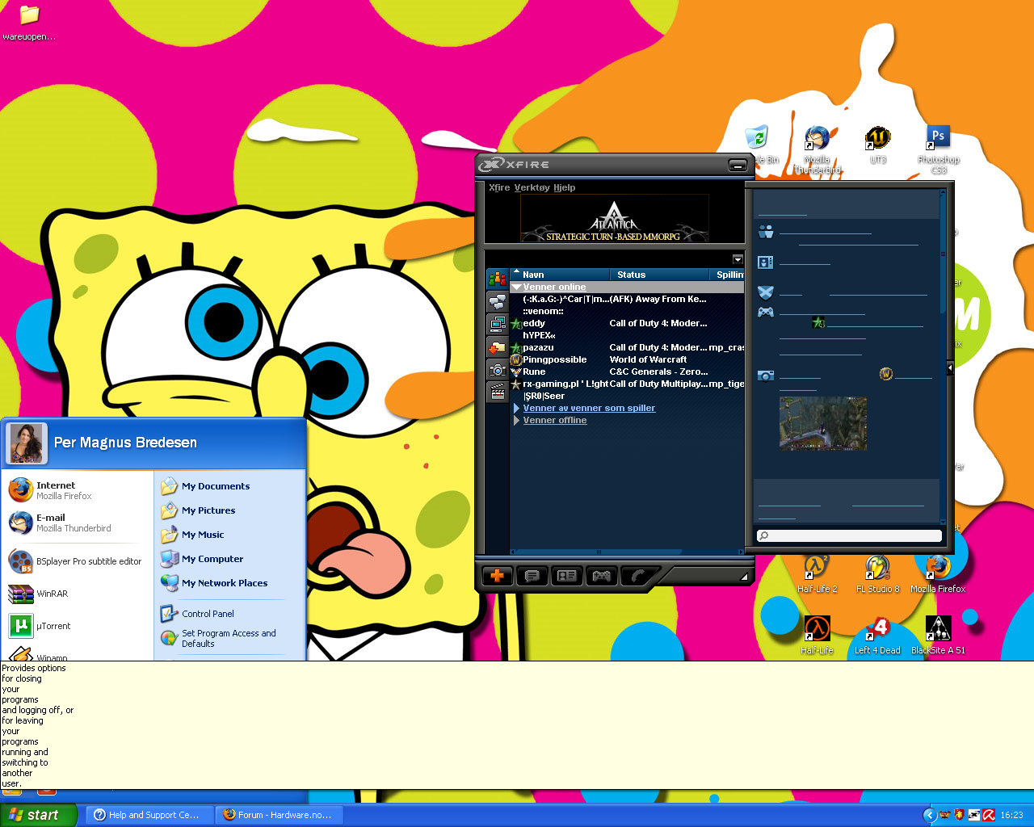Click the profile card icon in Xfire info panel
The height and width of the screenshot is (827, 1034).
(x=766, y=262)
